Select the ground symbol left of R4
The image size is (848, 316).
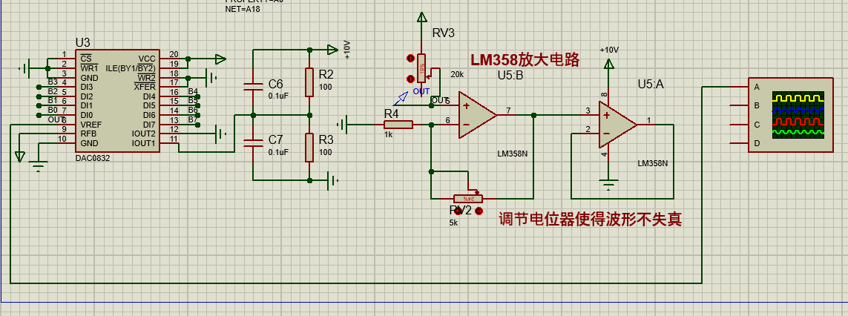(x=341, y=125)
